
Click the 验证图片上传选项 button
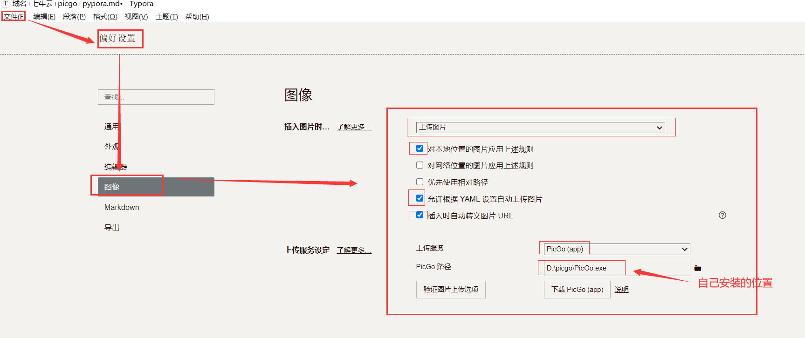point(451,290)
